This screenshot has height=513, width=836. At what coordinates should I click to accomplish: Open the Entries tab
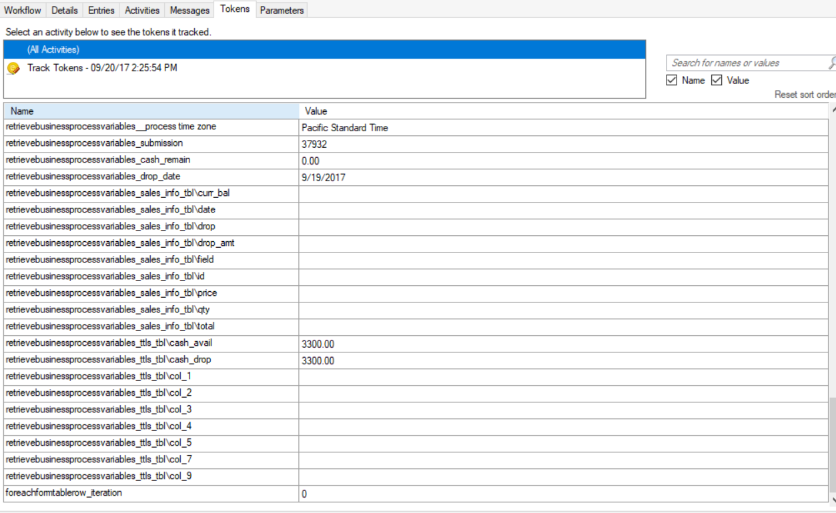[x=101, y=10]
